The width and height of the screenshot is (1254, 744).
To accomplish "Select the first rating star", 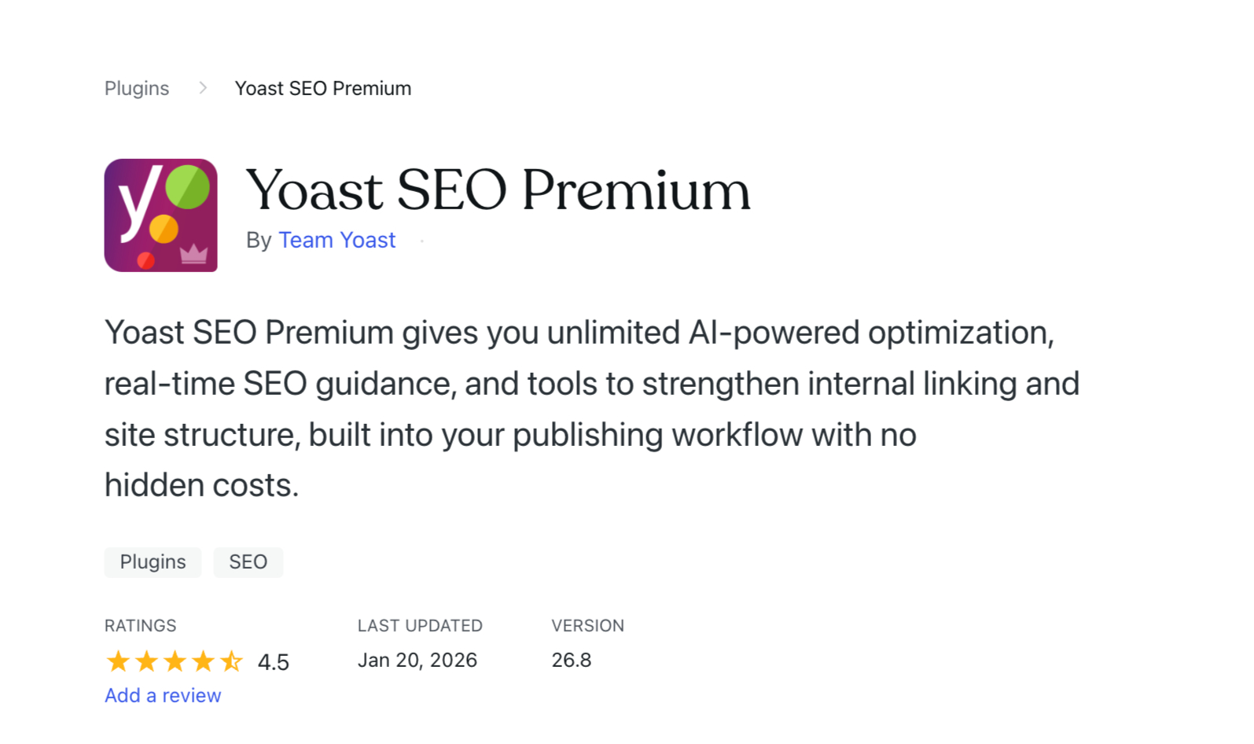I will coord(118,661).
